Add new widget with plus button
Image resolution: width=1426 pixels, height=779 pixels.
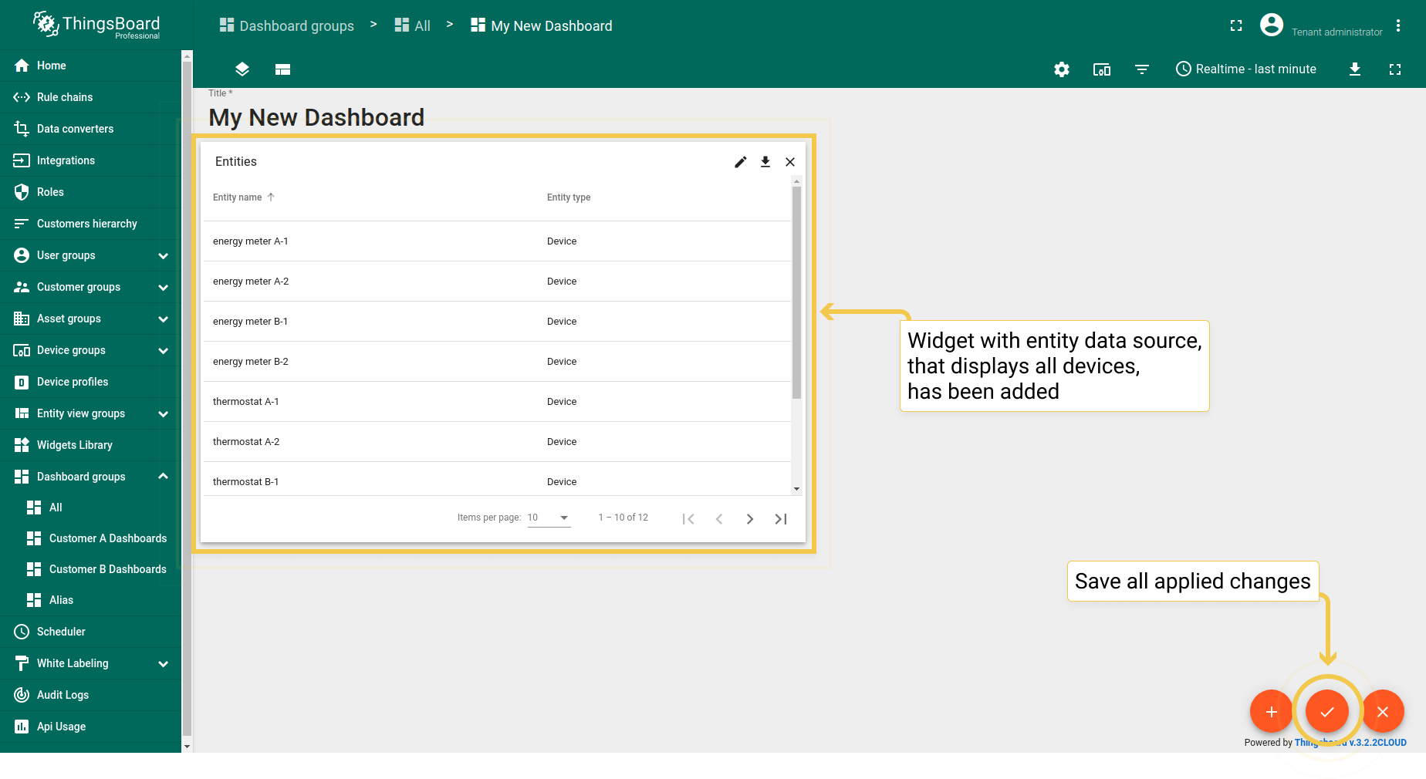[1272, 711]
